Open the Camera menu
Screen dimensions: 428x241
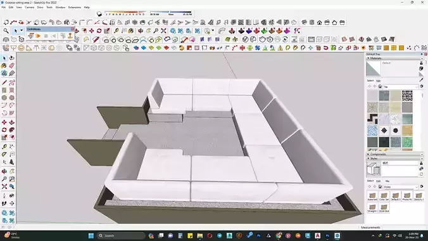(x=30, y=8)
